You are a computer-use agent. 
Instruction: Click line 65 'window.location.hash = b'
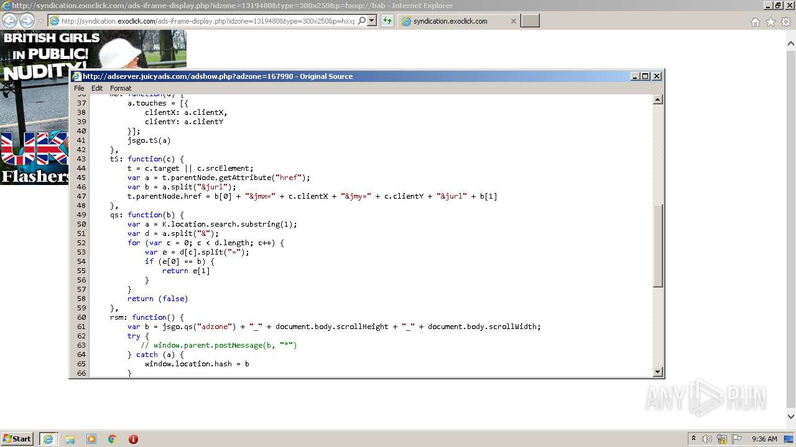[x=197, y=364]
